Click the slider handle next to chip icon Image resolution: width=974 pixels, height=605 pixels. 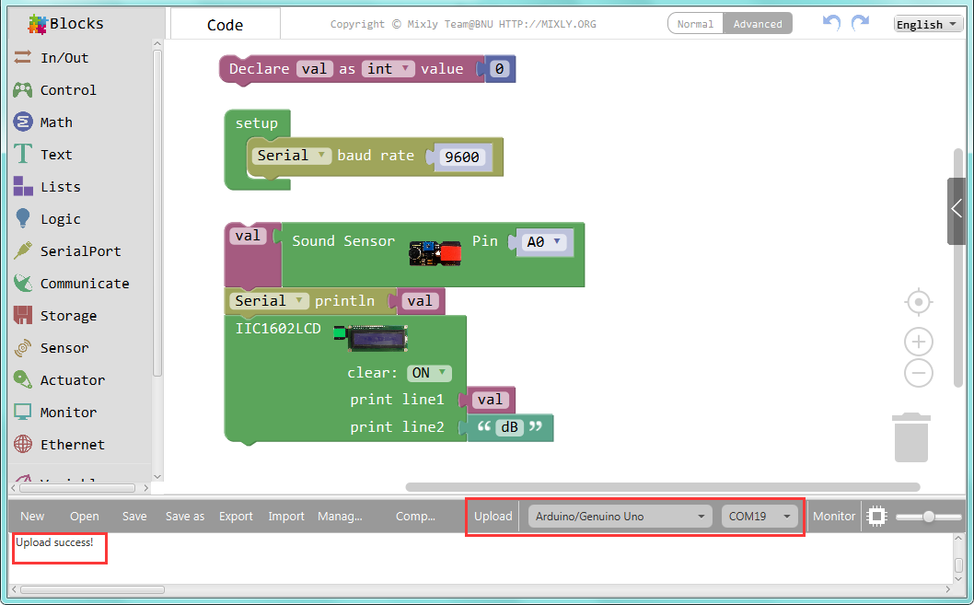click(x=928, y=517)
